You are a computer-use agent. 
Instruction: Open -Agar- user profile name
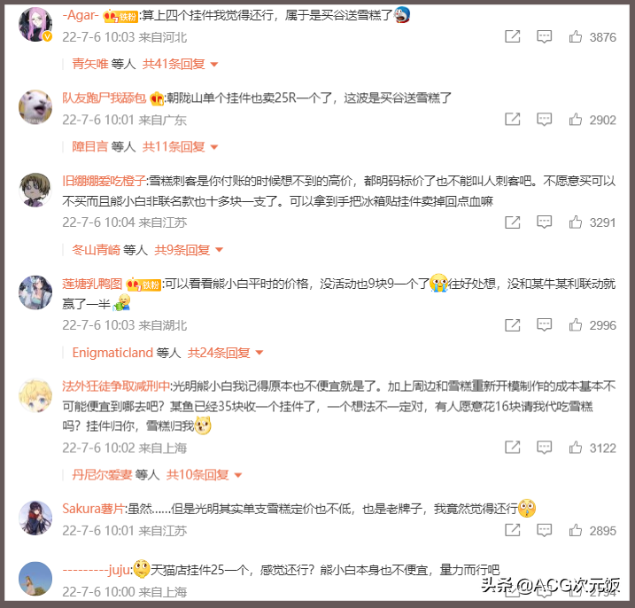pyautogui.click(x=81, y=15)
